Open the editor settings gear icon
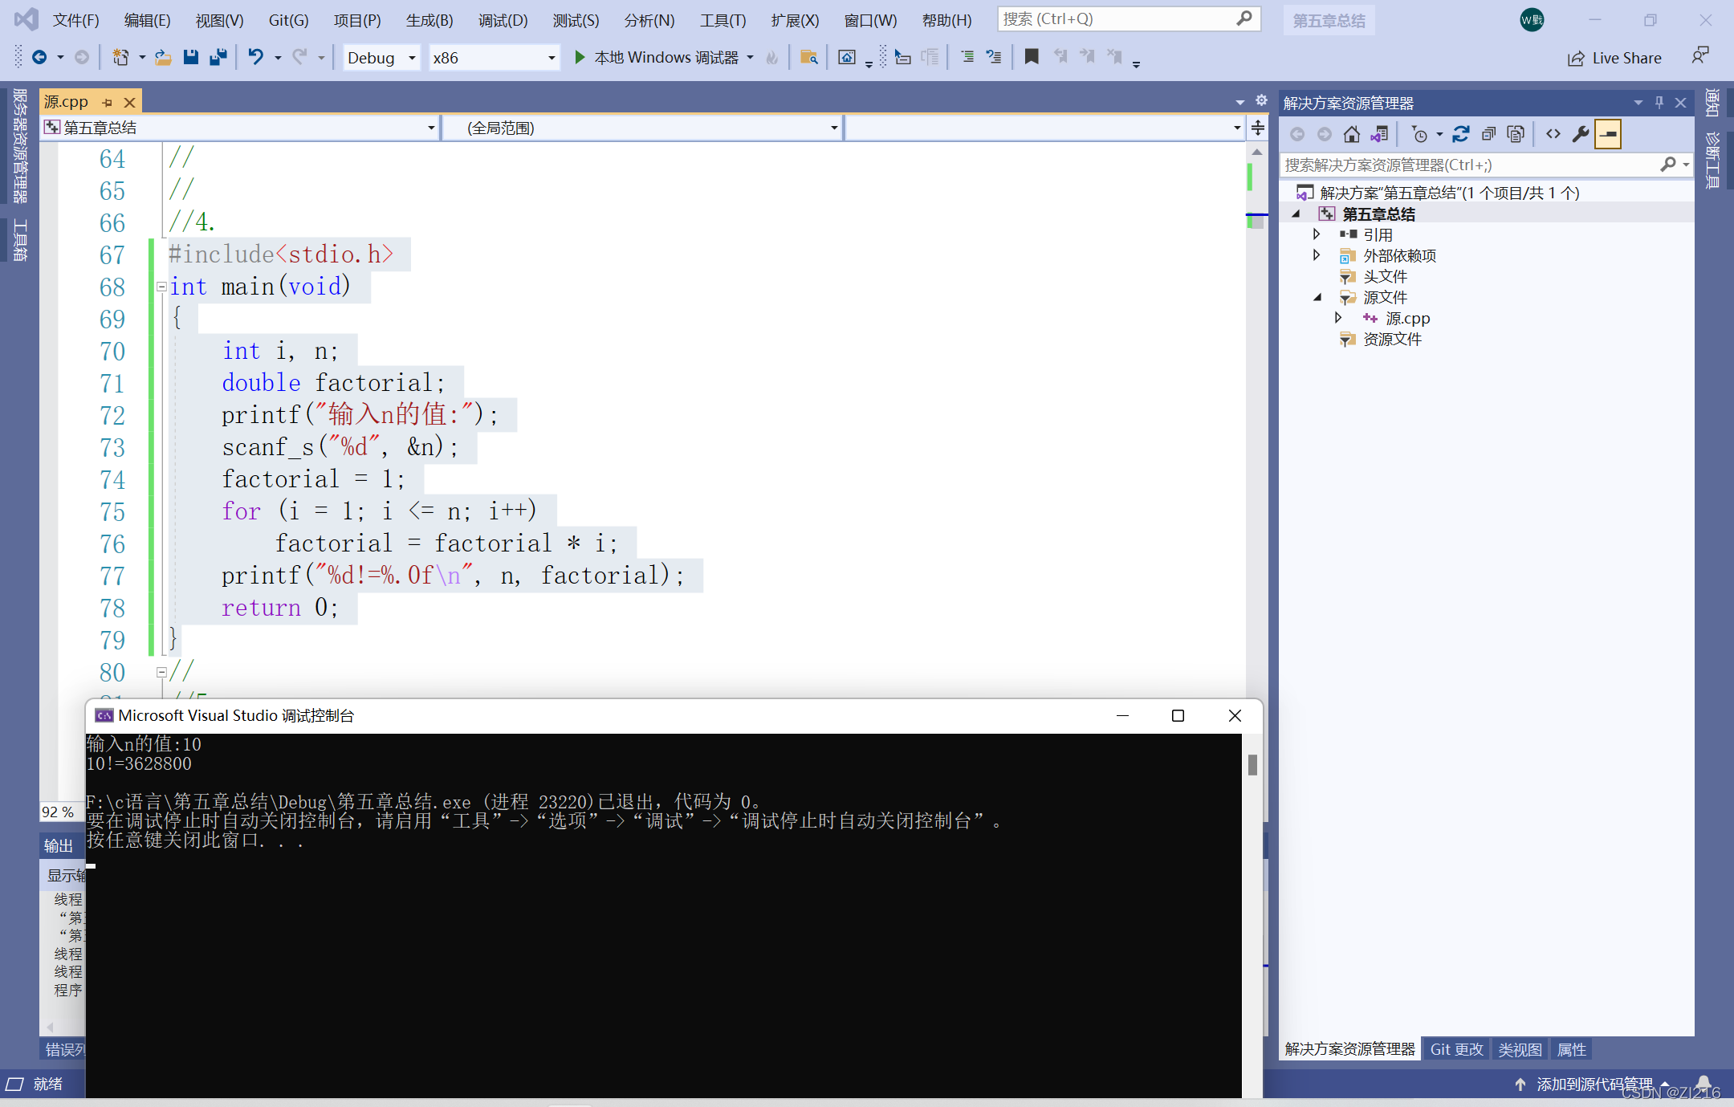Viewport: 1734px width, 1107px height. pos(1261,101)
